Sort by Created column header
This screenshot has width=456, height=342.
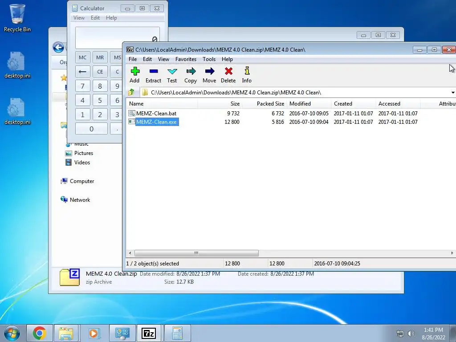(353, 103)
